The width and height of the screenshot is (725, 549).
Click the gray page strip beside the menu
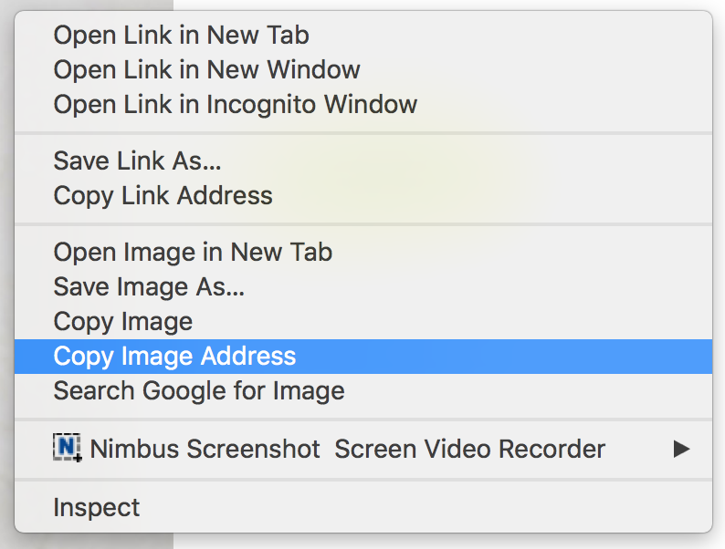pyautogui.click(x=6, y=277)
